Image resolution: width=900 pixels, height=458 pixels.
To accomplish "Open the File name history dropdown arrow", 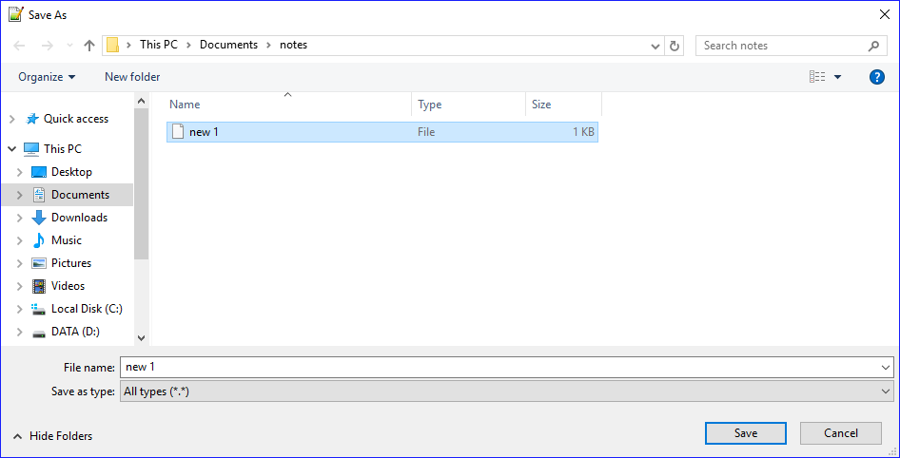I will [x=885, y=368].
